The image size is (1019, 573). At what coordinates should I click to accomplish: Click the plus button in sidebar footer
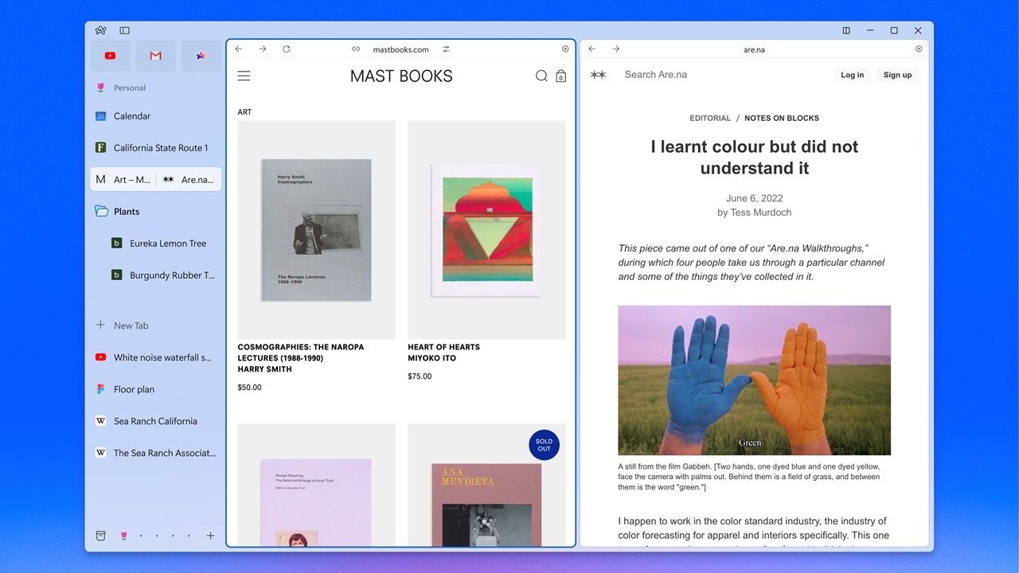click(210, 536)
